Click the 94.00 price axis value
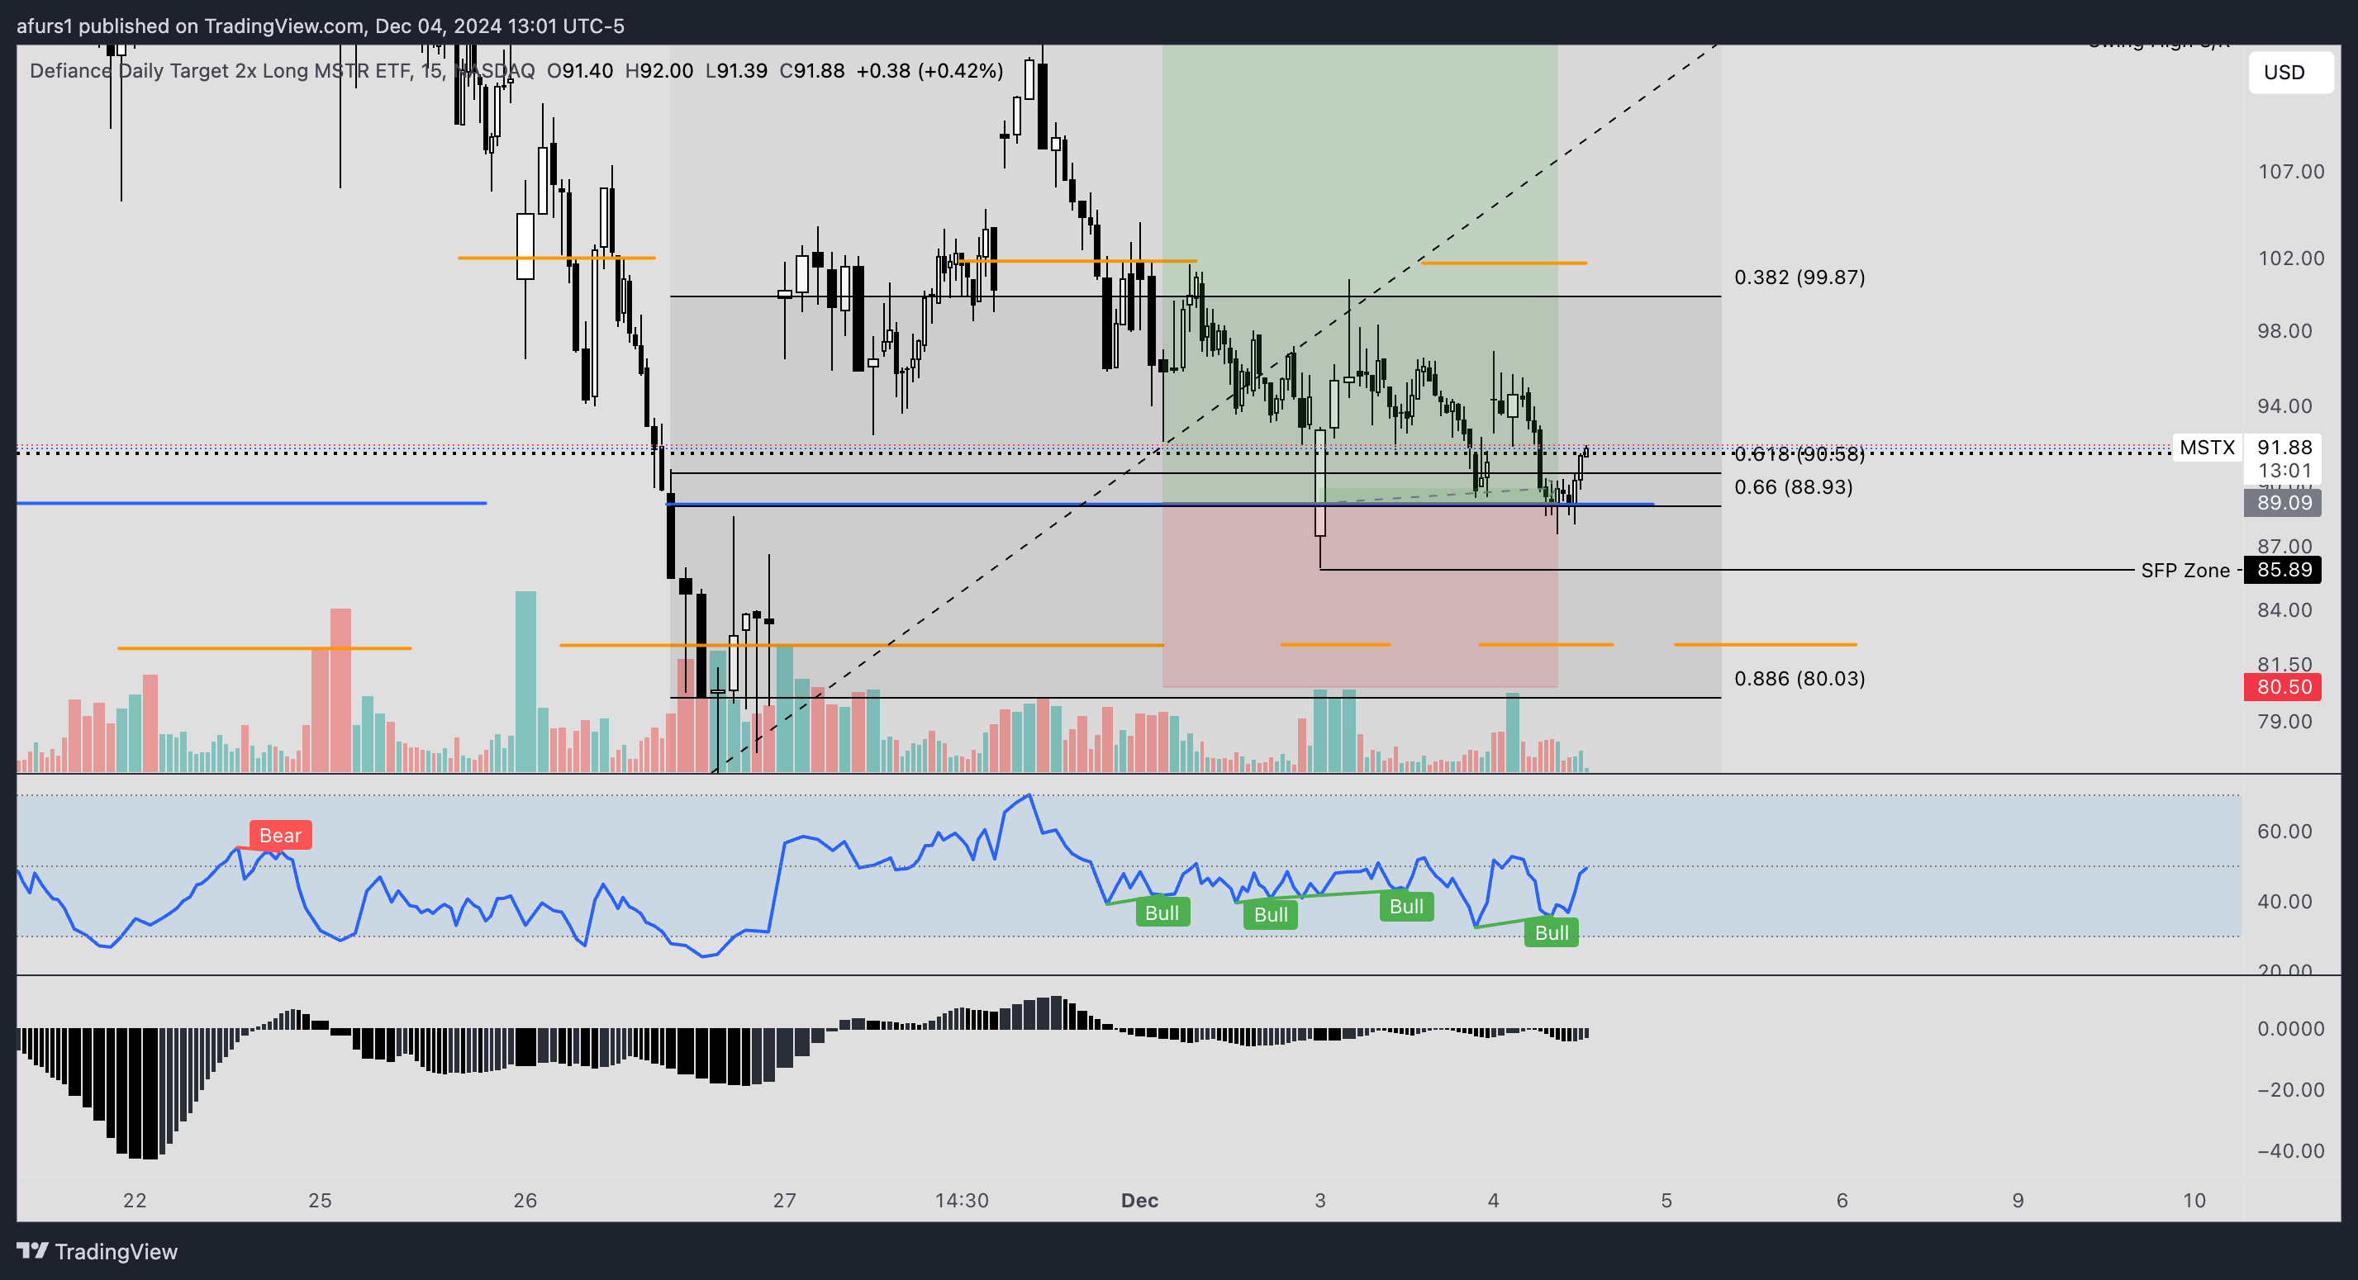The width and height of the screenshot is (2358, 1280). [2284, 406]
